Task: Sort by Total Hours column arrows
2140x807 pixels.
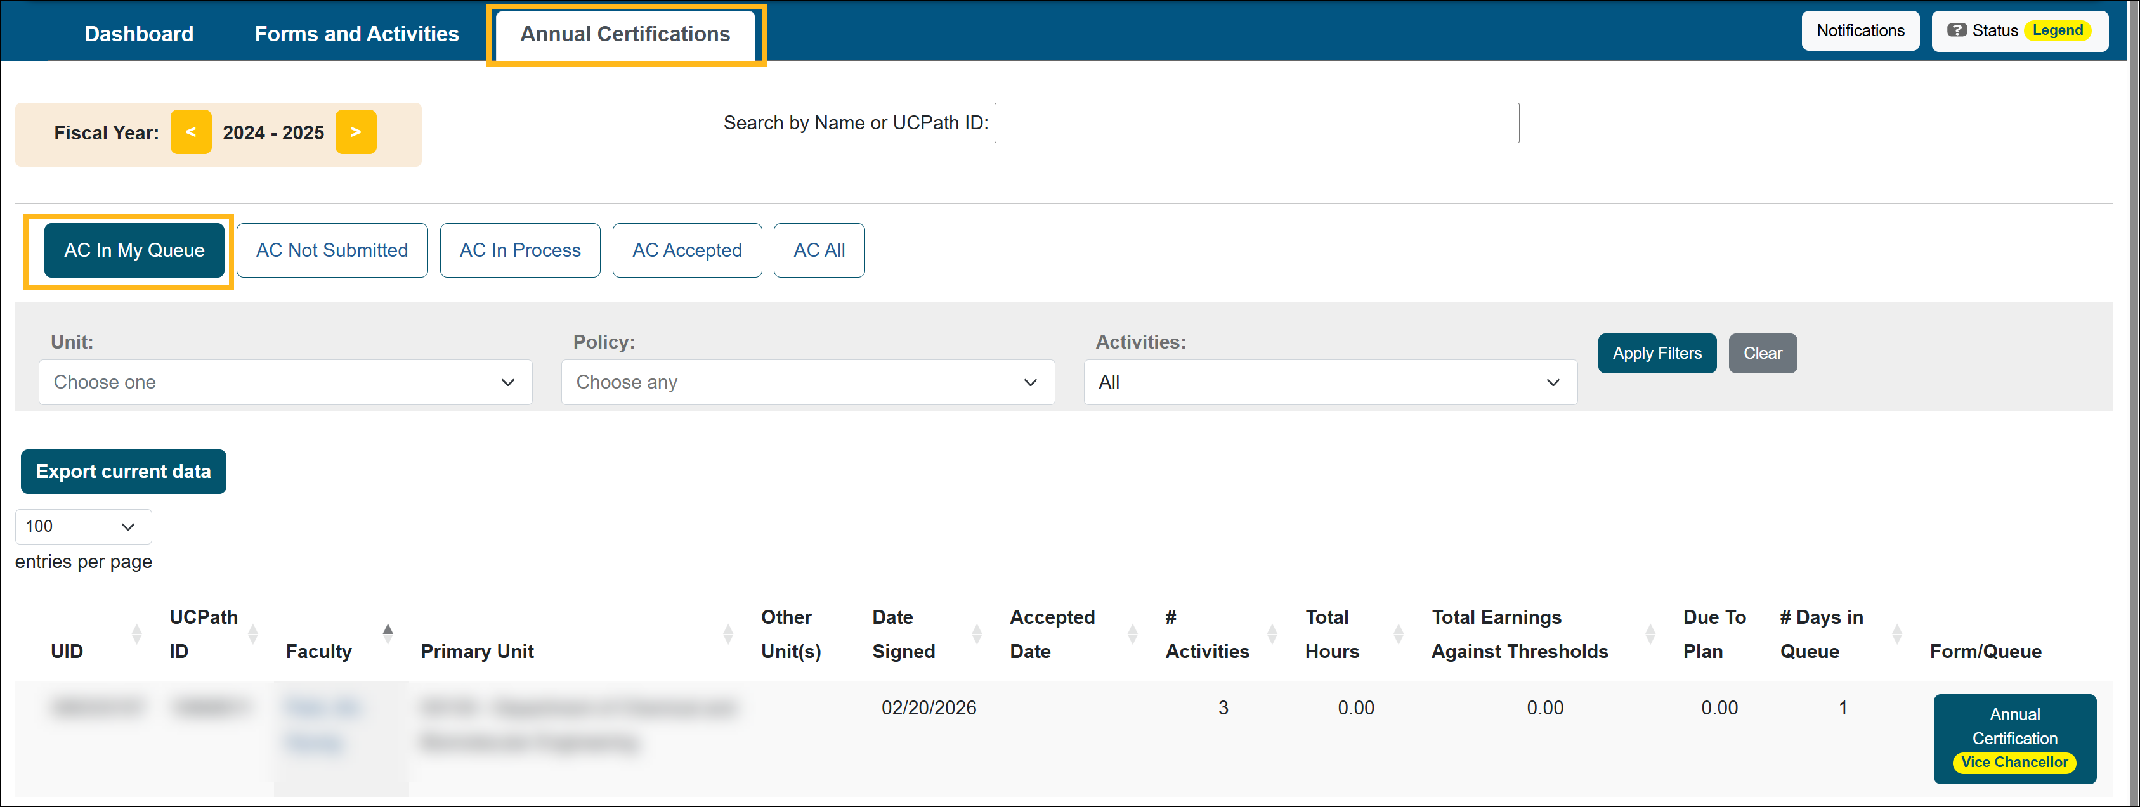Action: click(1398, 635)
